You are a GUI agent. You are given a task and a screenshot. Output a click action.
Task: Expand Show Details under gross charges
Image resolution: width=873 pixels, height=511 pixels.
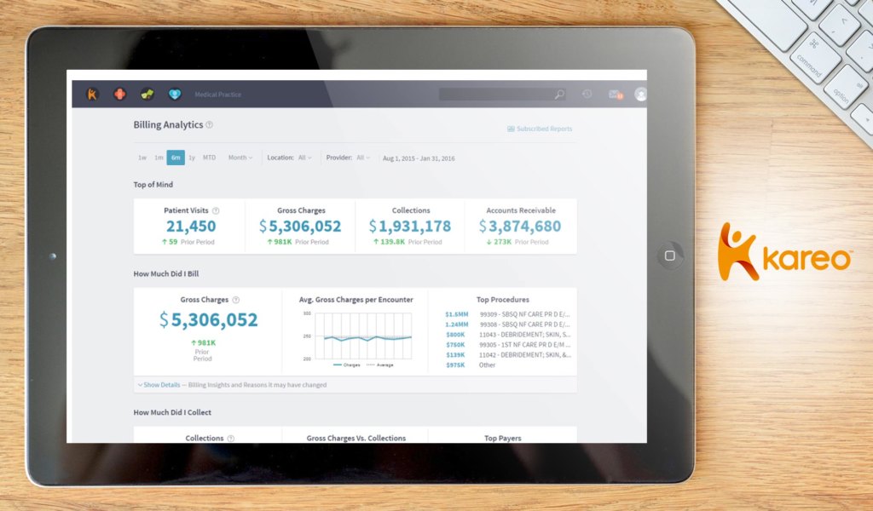161,385
